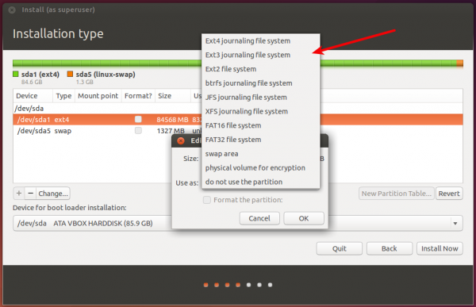This screenshot has width=476, height=307.
Task: Close the Install window
Action: click(x=12, y=10)
